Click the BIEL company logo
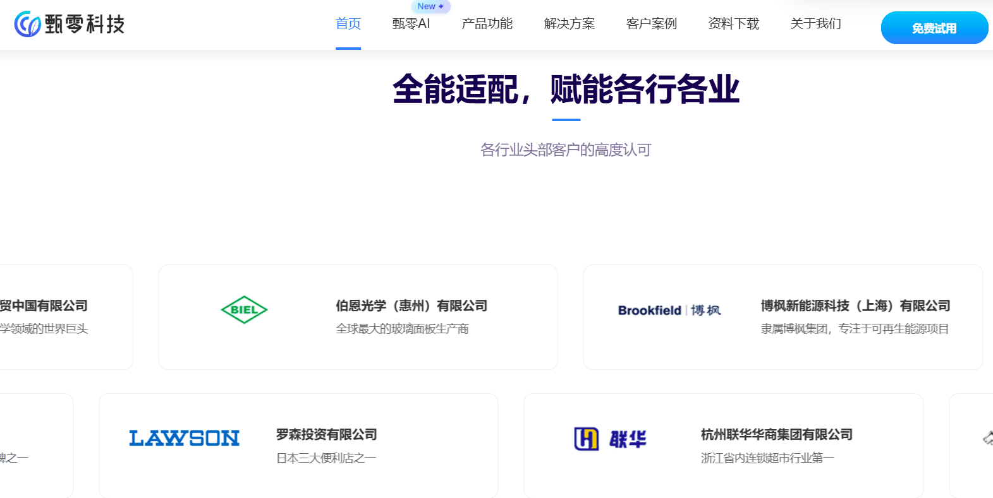This screenshot has width=993, height=498. (244, 310)
